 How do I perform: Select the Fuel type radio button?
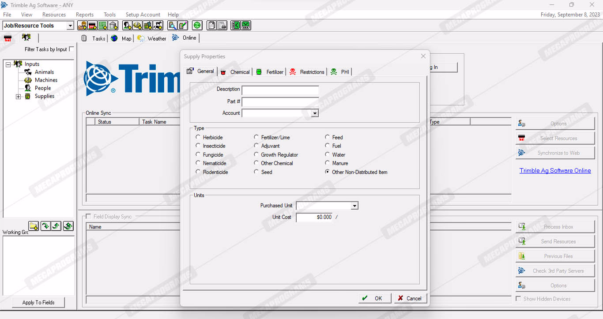[x=328, y=146]
